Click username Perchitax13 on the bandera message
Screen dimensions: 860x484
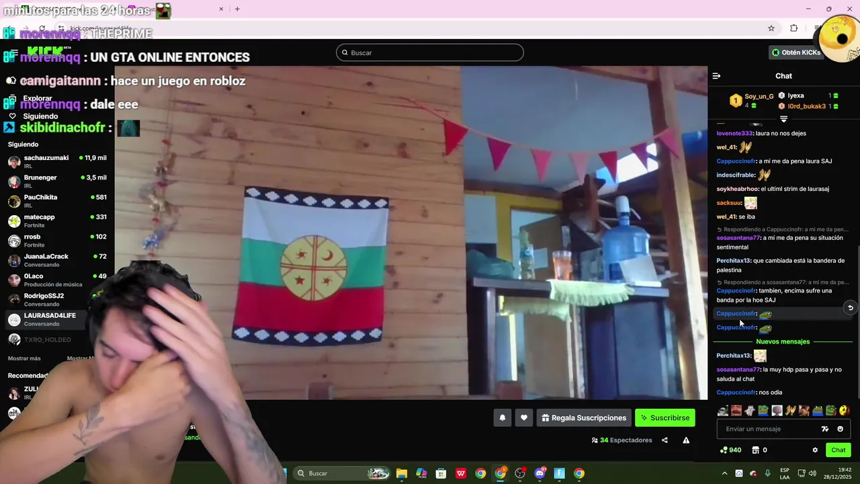(734, 261)
